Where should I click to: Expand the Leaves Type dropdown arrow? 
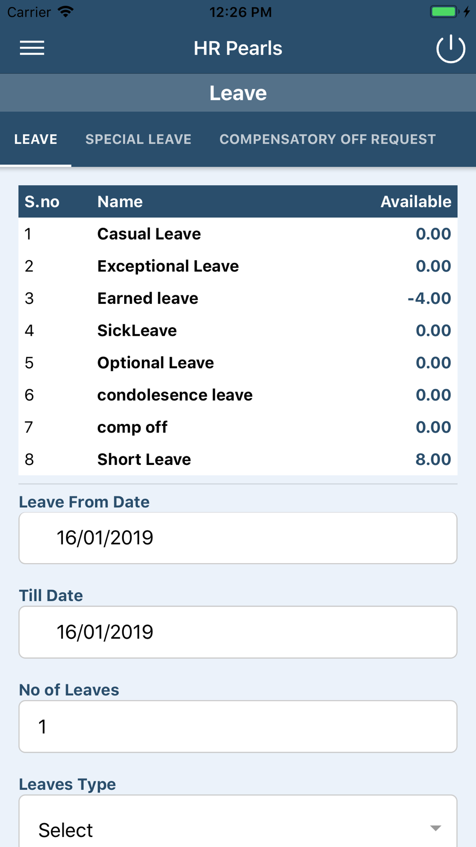pos(435,828)
